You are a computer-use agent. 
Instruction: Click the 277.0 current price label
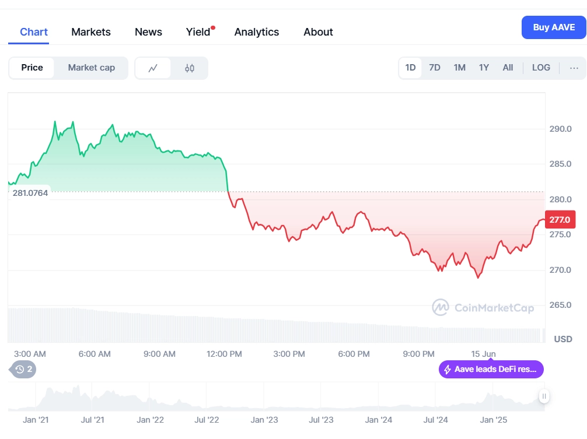(x=560, y=219)
